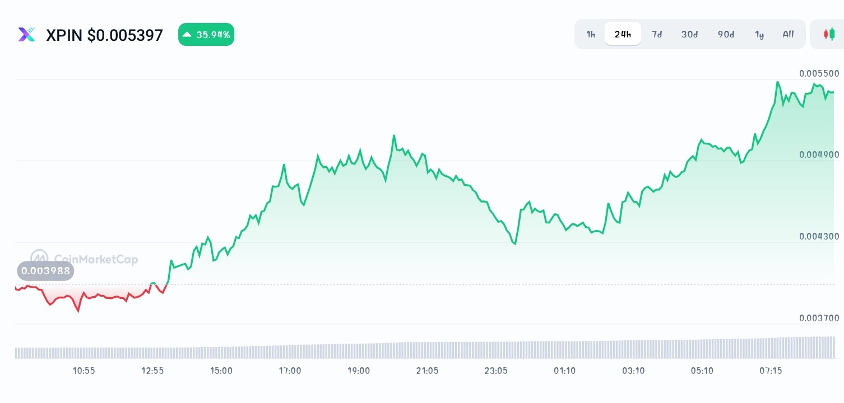The height and width of the screenshot is (403, 844).
Task: Click the 19:00 time axis label
Action: (x=359, y=371)
